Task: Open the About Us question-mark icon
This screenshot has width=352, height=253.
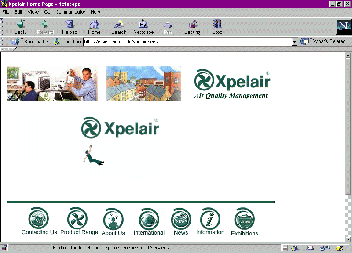Action: click(113, 219)
